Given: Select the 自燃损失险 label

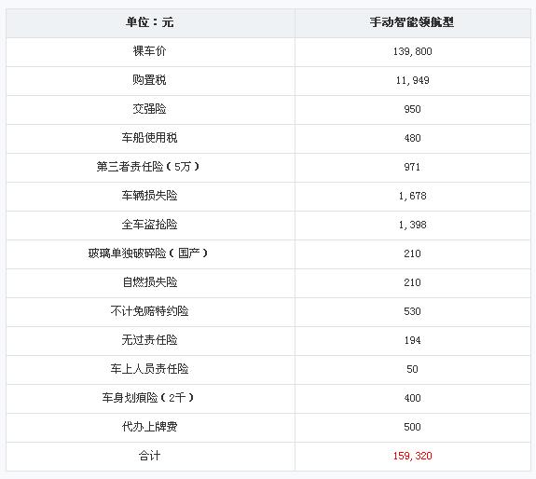Looking at the screenshot, I should point(150,282).
